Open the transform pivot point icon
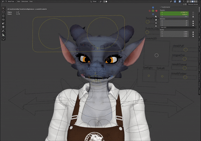This screenshot has width=201, height=141. [x=101, y=2]
